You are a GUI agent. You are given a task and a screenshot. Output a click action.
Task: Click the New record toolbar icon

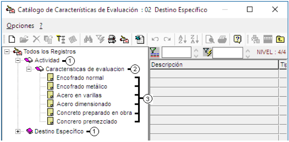(12, 39)
